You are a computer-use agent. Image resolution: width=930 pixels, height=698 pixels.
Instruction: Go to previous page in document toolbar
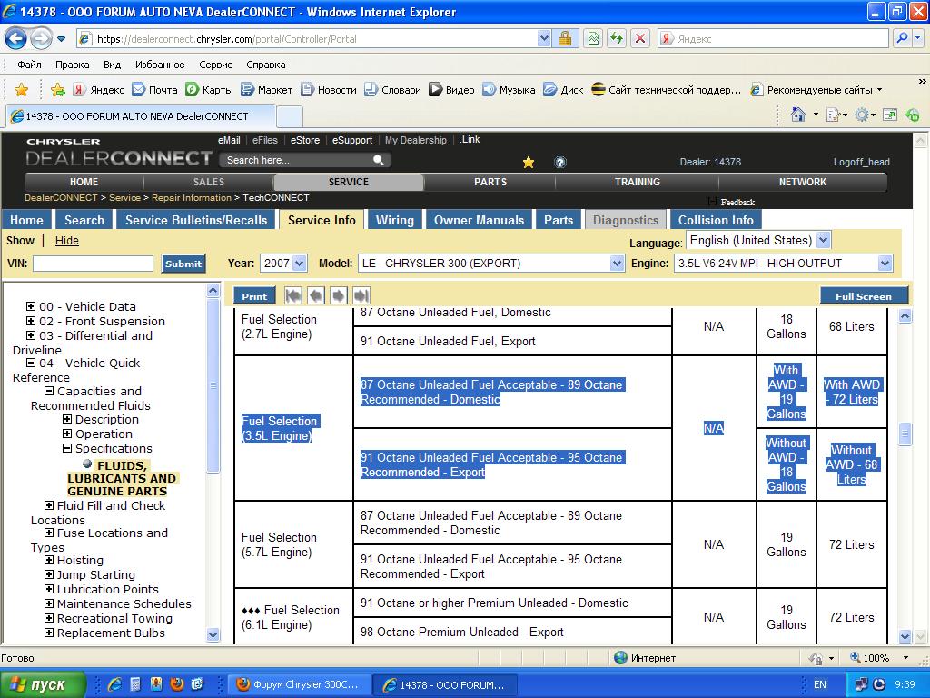coord(316,295)
